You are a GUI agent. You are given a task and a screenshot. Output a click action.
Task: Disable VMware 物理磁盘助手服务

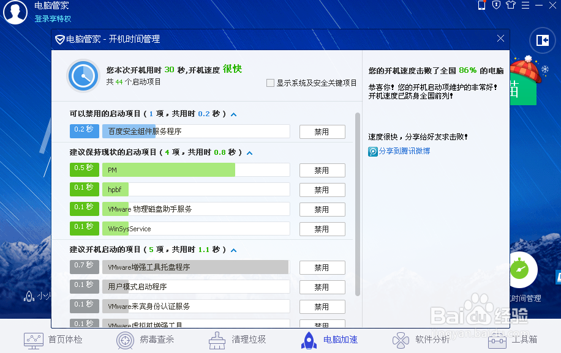322,210
